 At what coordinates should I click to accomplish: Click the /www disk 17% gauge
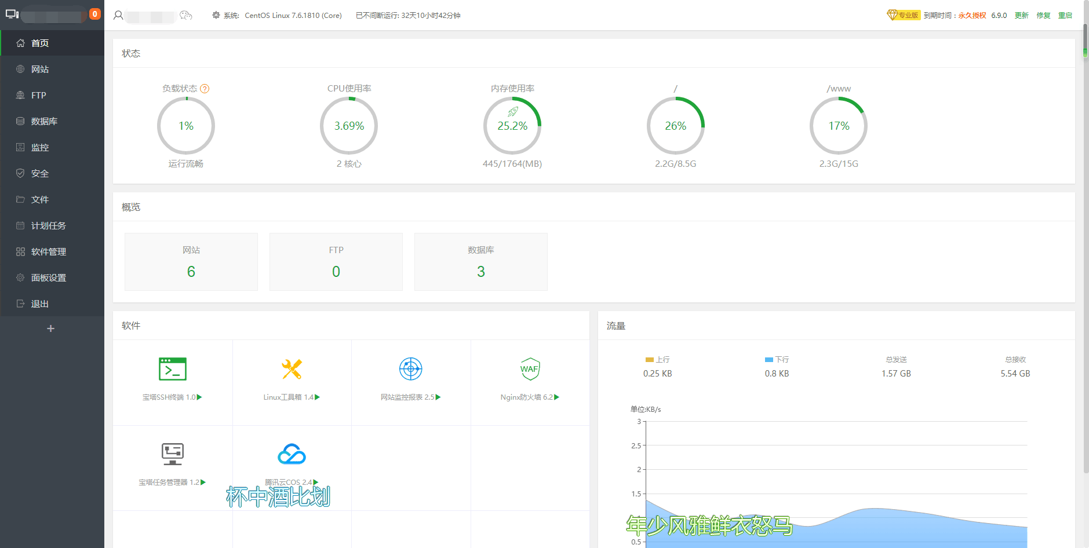point(839,126)
